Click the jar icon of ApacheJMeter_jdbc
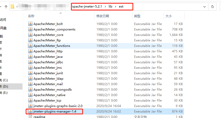The height and width of the screenshot is (118, 221). pyautogui.click(x=30, y=62)
